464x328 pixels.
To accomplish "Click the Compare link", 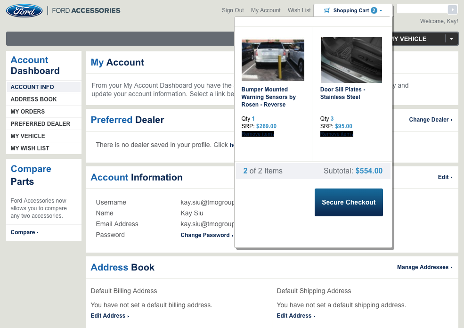I will click(x=24, y=232).
